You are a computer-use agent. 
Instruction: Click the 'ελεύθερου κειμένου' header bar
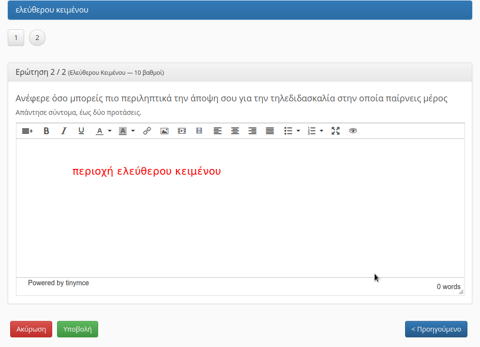click(240, 10)
